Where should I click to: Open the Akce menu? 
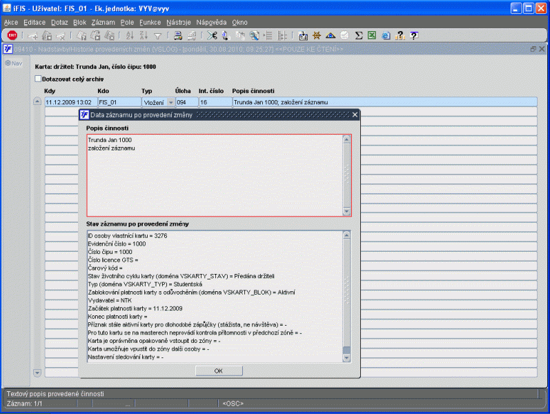click(x=11, y=23)
